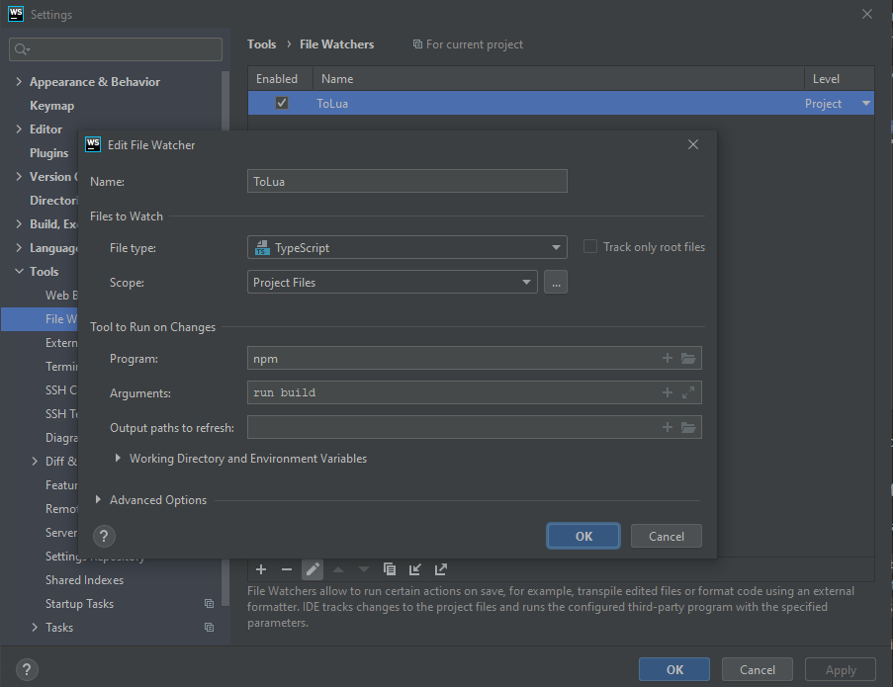Open Shared Indexes settings

pos(84,580)
